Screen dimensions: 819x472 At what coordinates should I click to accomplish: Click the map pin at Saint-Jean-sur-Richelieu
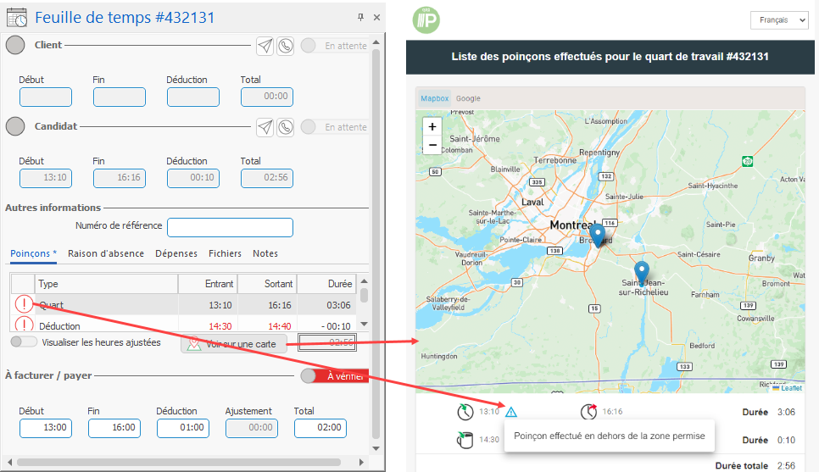[642, 272]
